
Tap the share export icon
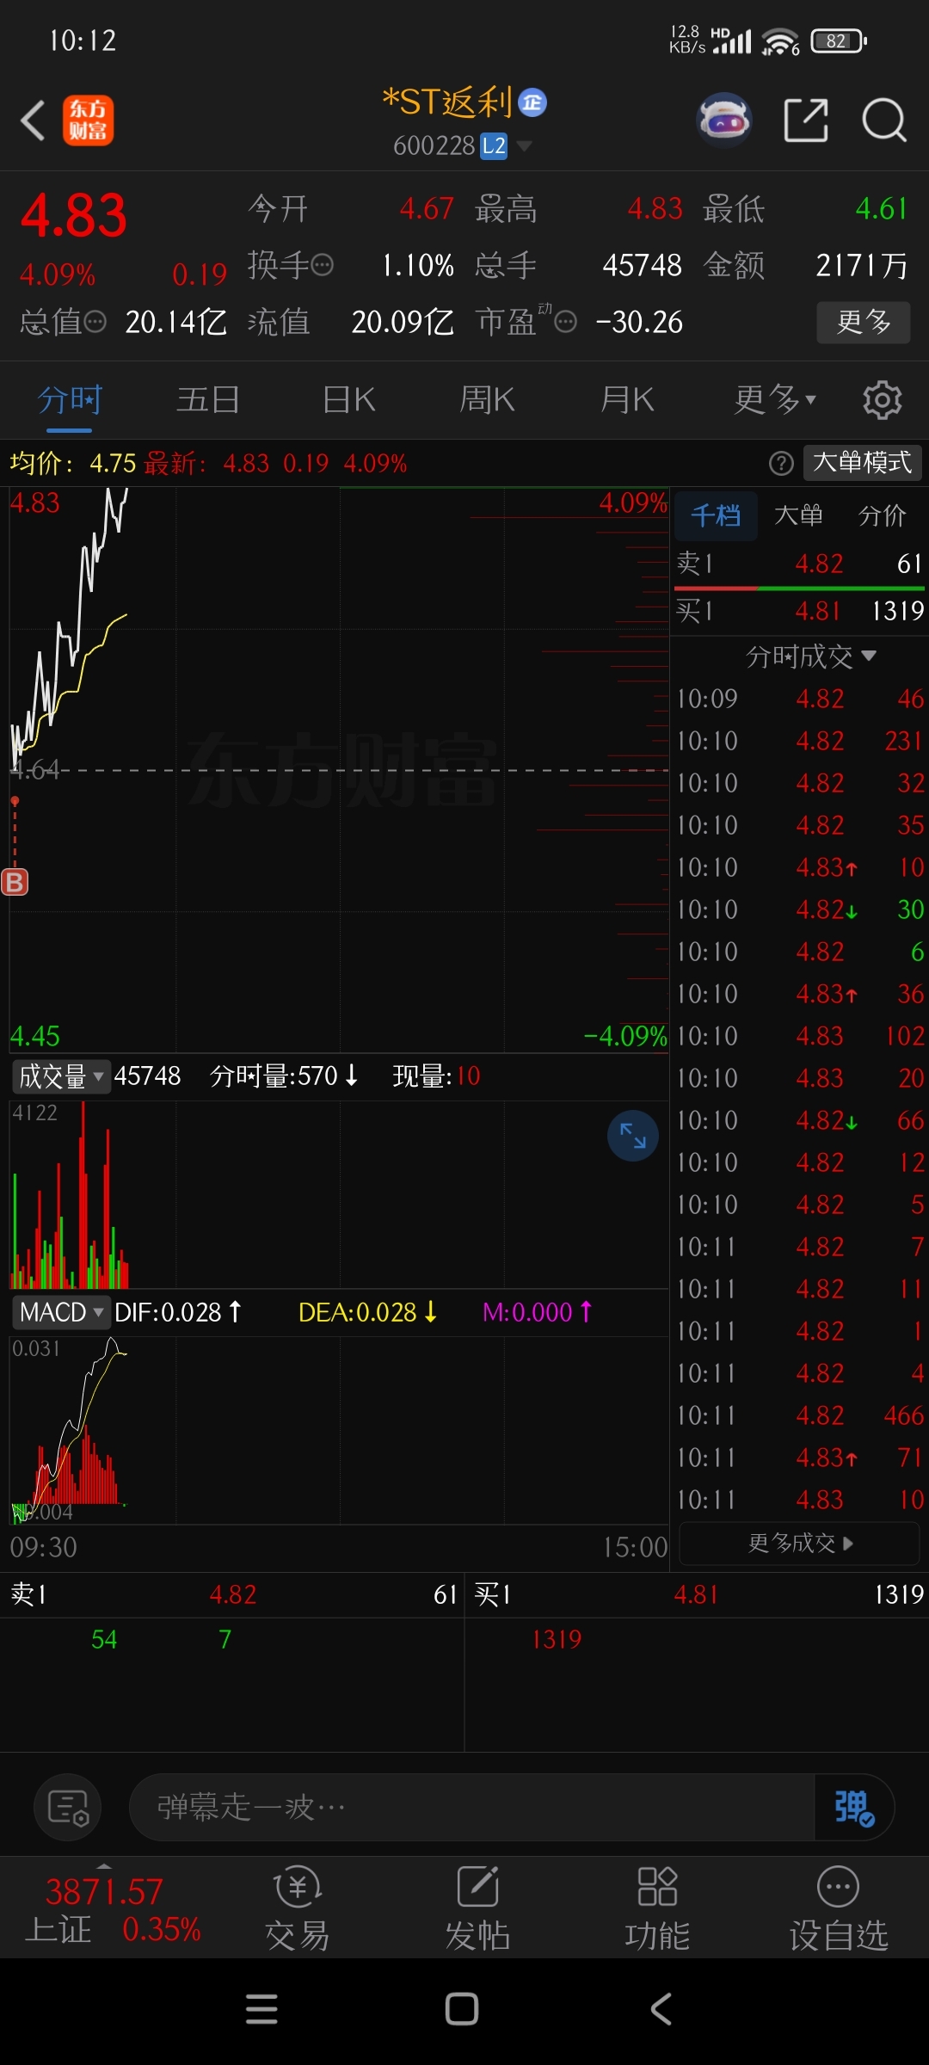[x=806, y=120]
